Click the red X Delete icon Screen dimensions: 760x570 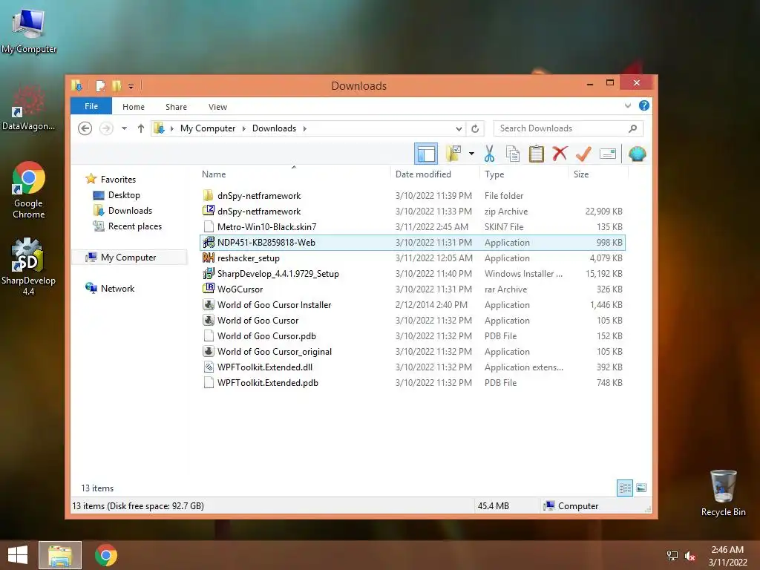point(560,154)
